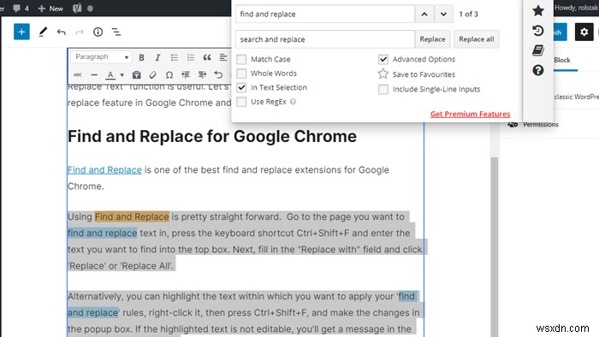Click the editor vertical scrollbar thumb
This screenshot has width=599, height=337.
(495, 247)
